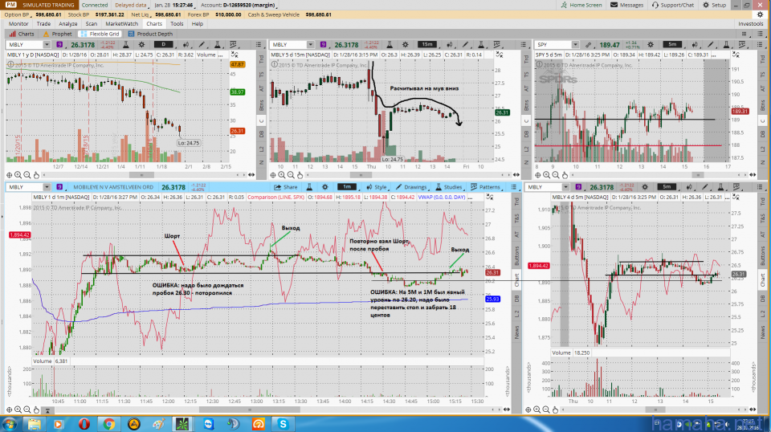
Task: Select the crosshair pointer in the 1m chart
Action: coord(9,410)
